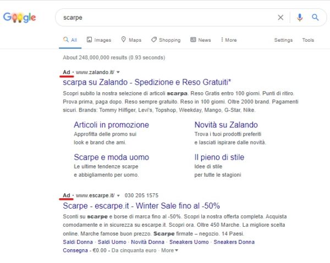
Task: Open escarpe.it Winter Sale ad headline
Action: pos(141,206)
